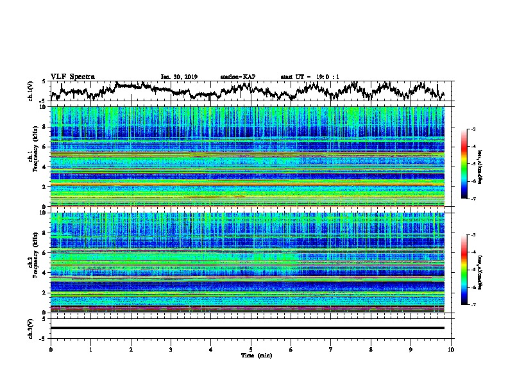This screenshot has height=392, width=508.
Task: Click inside the ch.1 spectrogram panel
Action: tap(248, 156)
